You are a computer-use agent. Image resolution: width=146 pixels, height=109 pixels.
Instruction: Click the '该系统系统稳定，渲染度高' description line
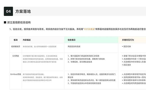pos(43,77)
